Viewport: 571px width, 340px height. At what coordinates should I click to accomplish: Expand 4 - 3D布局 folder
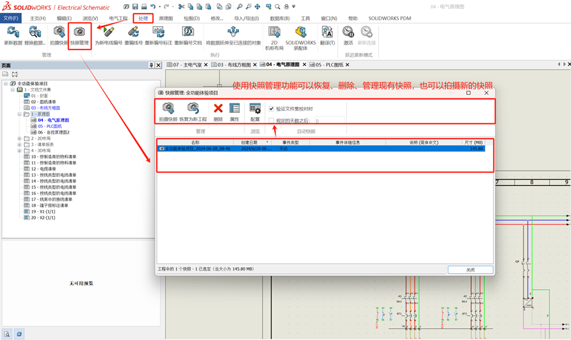pyautogui.click(x=19, y=150)
